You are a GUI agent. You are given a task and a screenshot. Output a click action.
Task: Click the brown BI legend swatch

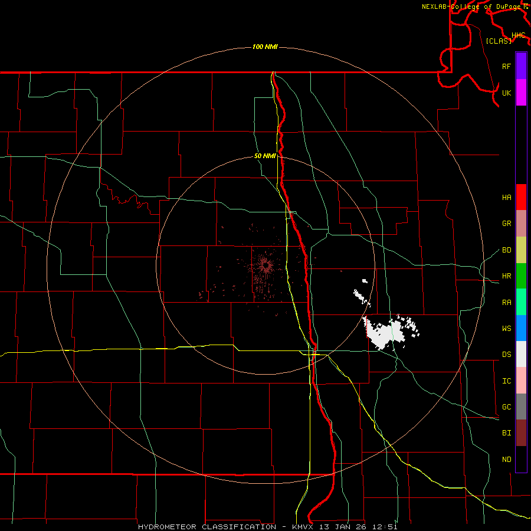521,433
